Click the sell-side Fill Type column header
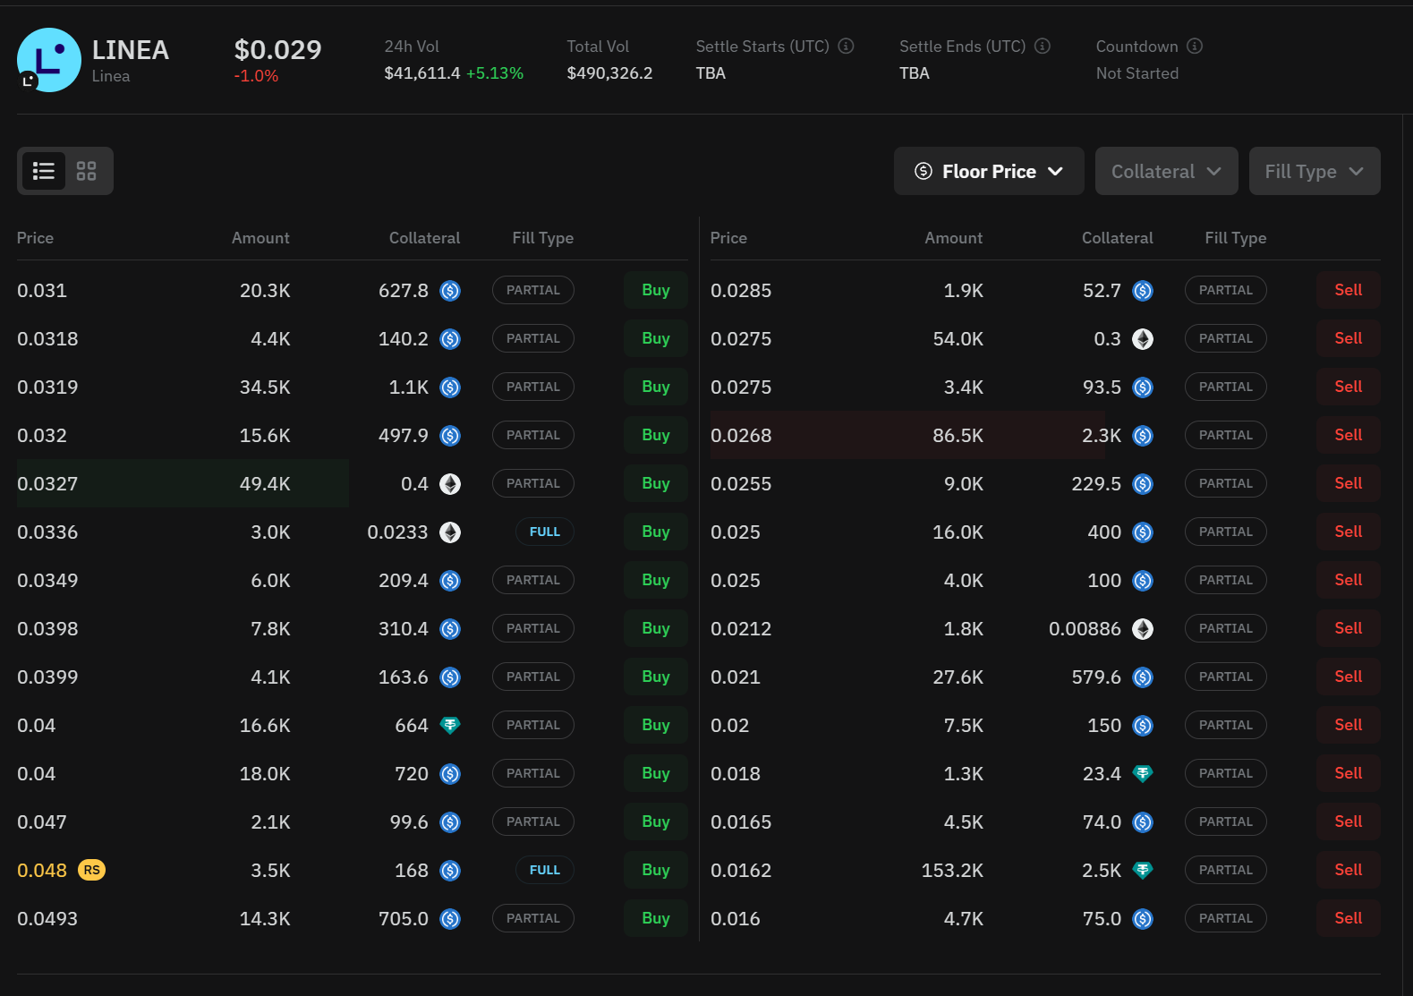 click(1236, 238)
